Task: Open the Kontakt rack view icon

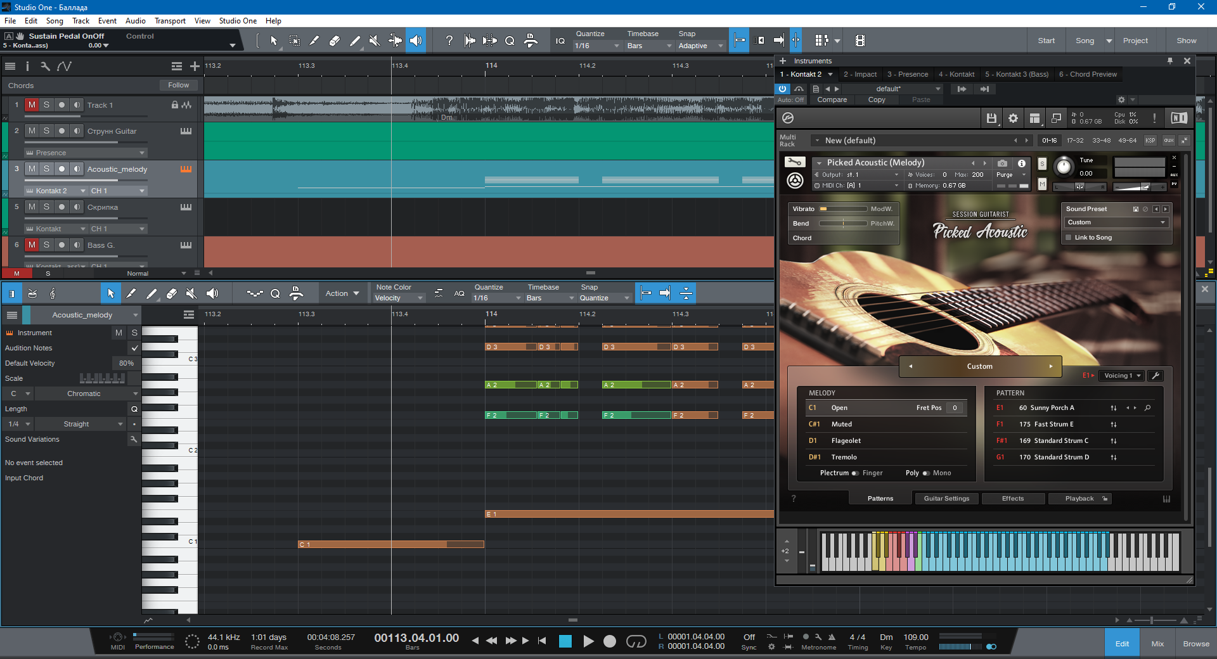Action: (x=1034, y=118)
